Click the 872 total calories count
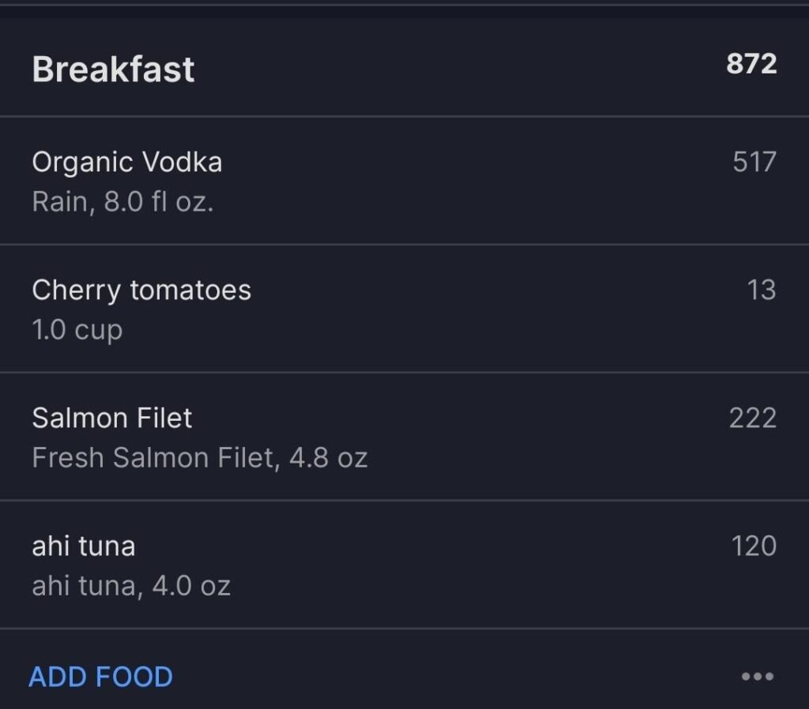This screenshot has width=809, height=709. (x=749, y=66)
